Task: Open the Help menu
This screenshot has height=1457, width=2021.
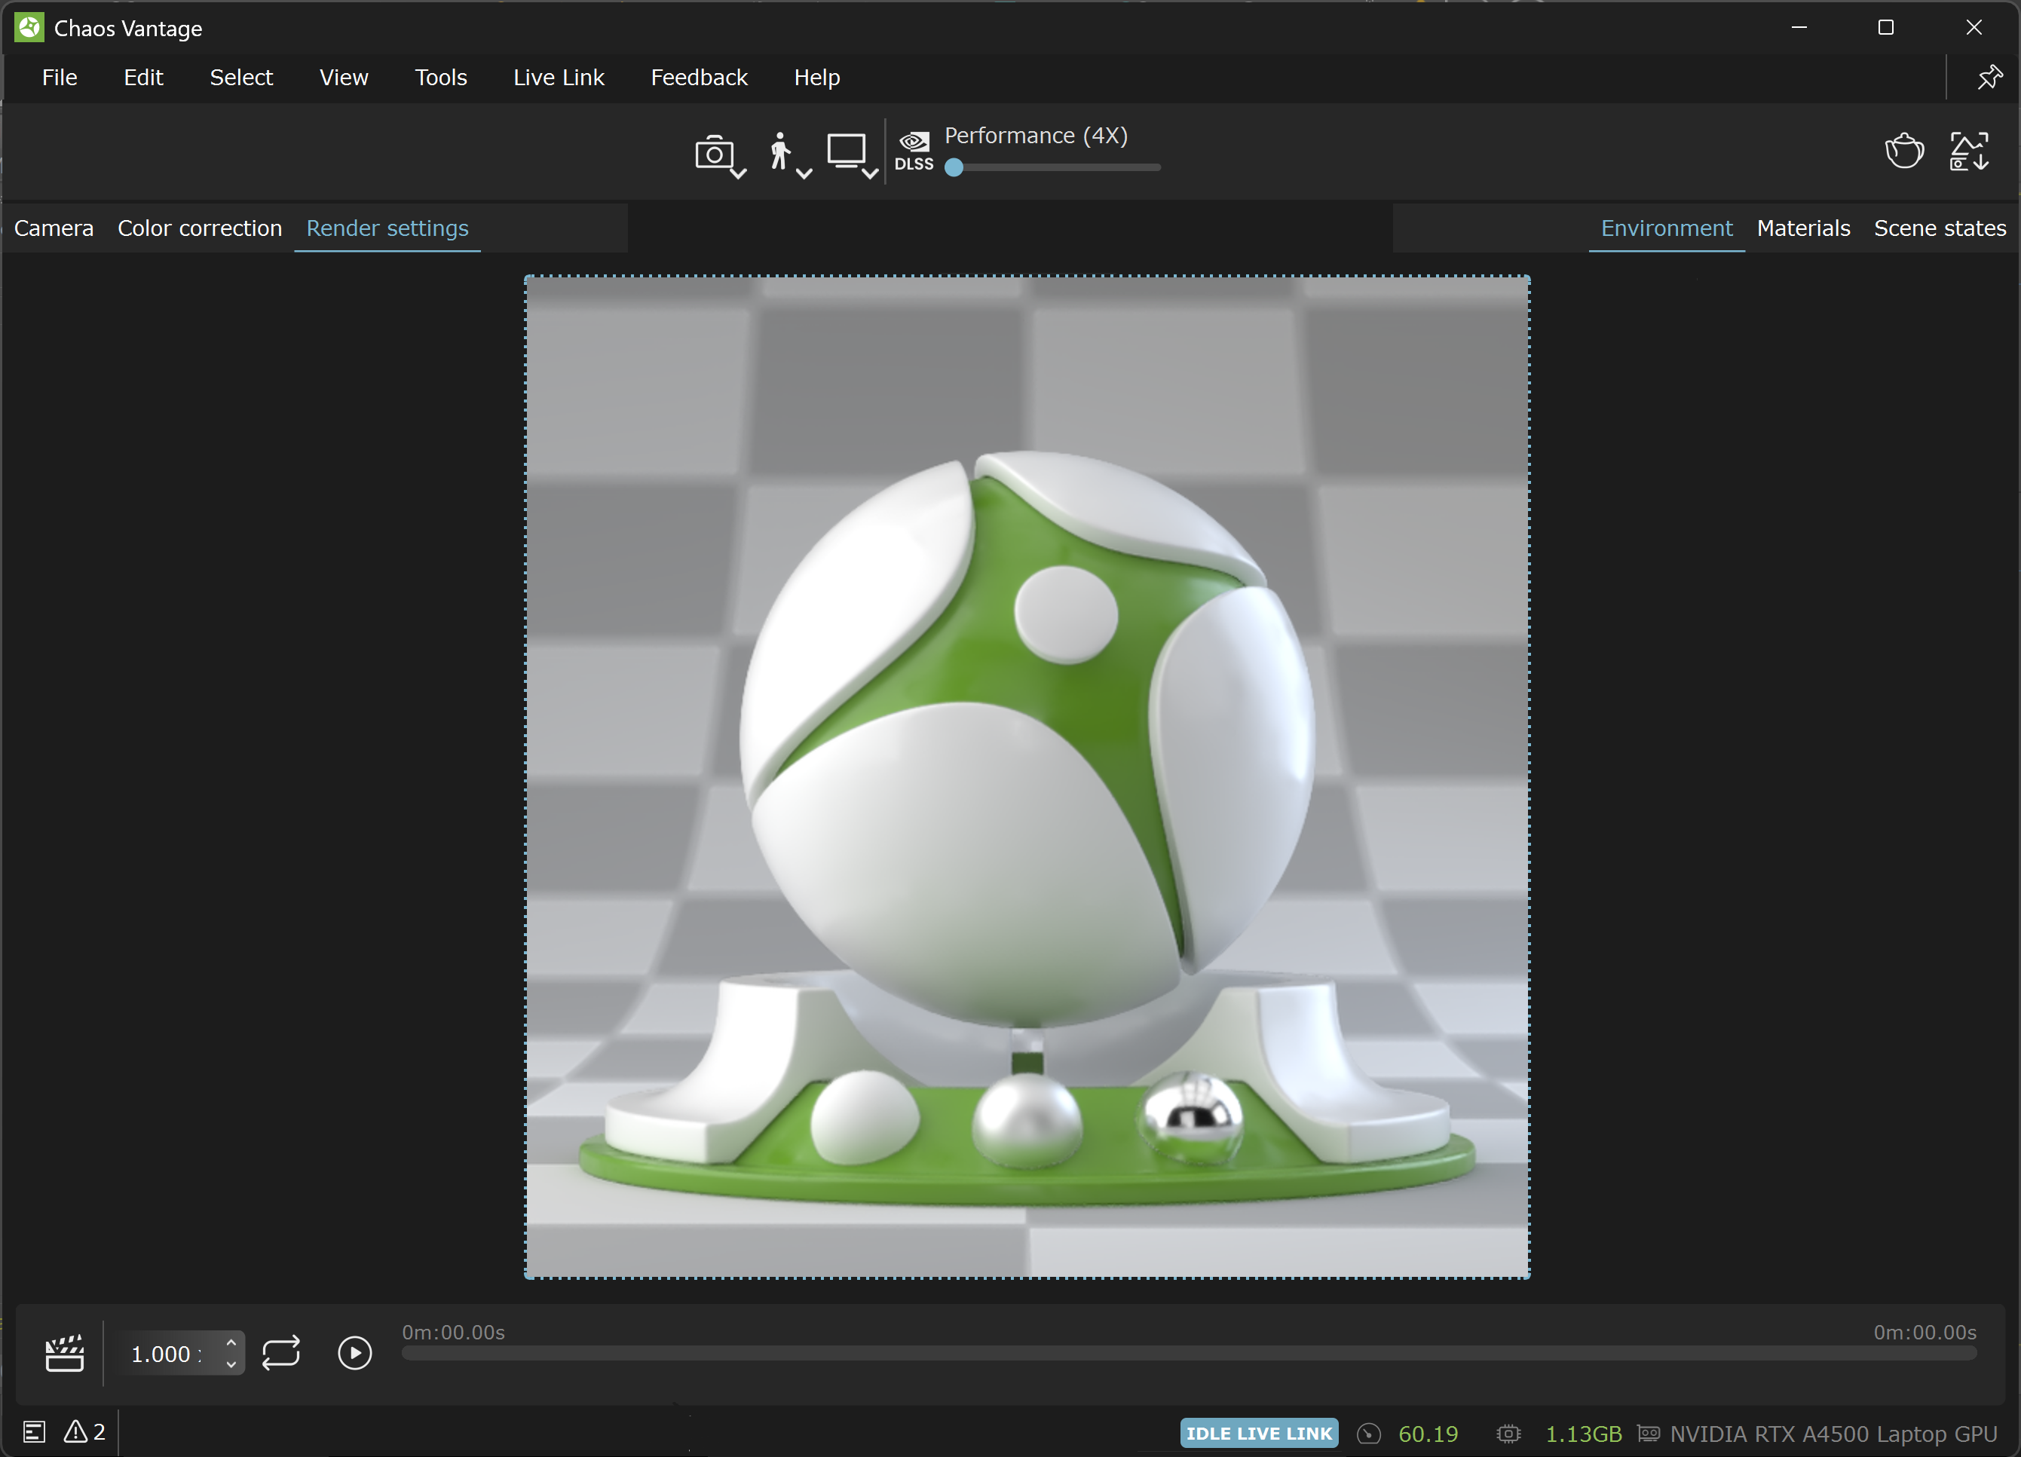Action: click(817, 78)
